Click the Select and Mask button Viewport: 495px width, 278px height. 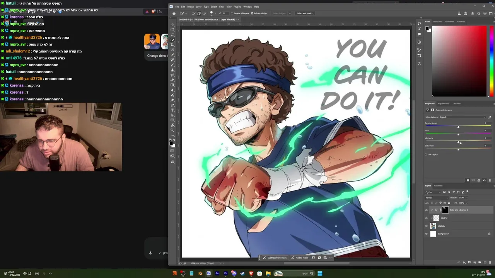[305, 14]
